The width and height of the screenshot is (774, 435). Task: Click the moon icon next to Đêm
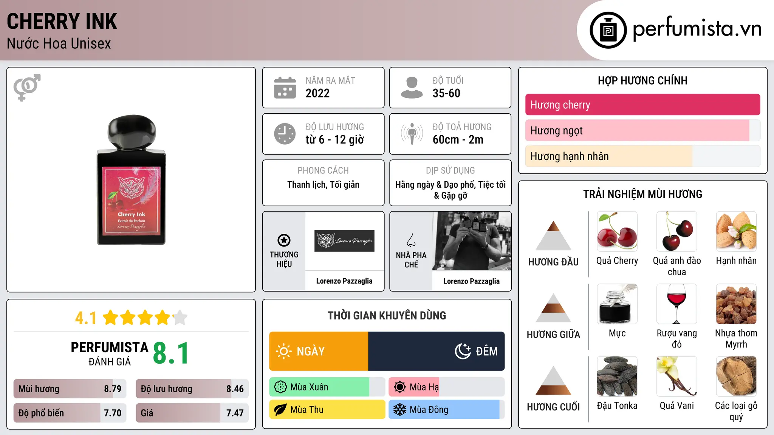[463, 351]
